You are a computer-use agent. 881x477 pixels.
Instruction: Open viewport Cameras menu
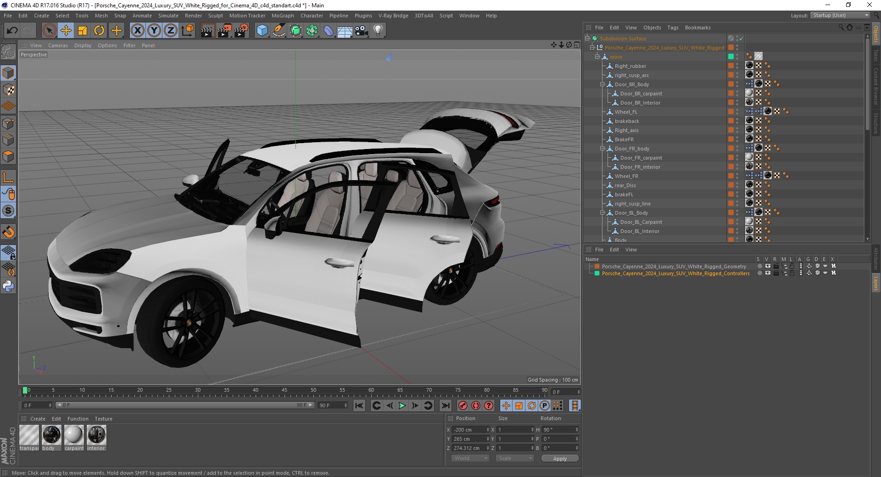click(x=58, y=45)
